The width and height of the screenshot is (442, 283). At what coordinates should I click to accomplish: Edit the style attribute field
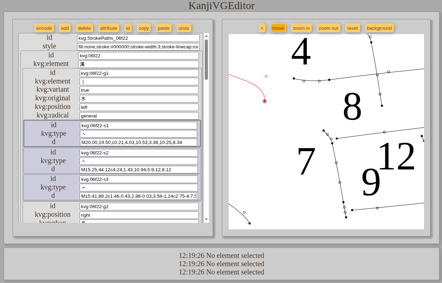point(138,47)
